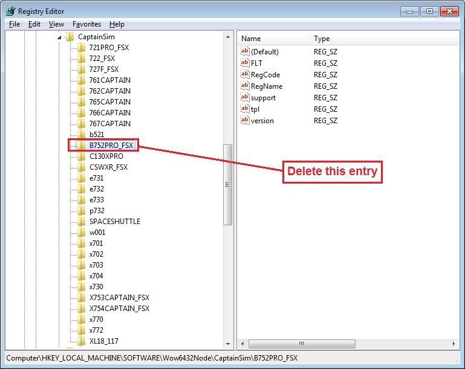Click the folder icon next to 721PRO_FSX

point(82,47)
